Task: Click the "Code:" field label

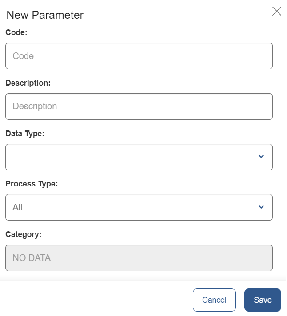Action: 16,32
